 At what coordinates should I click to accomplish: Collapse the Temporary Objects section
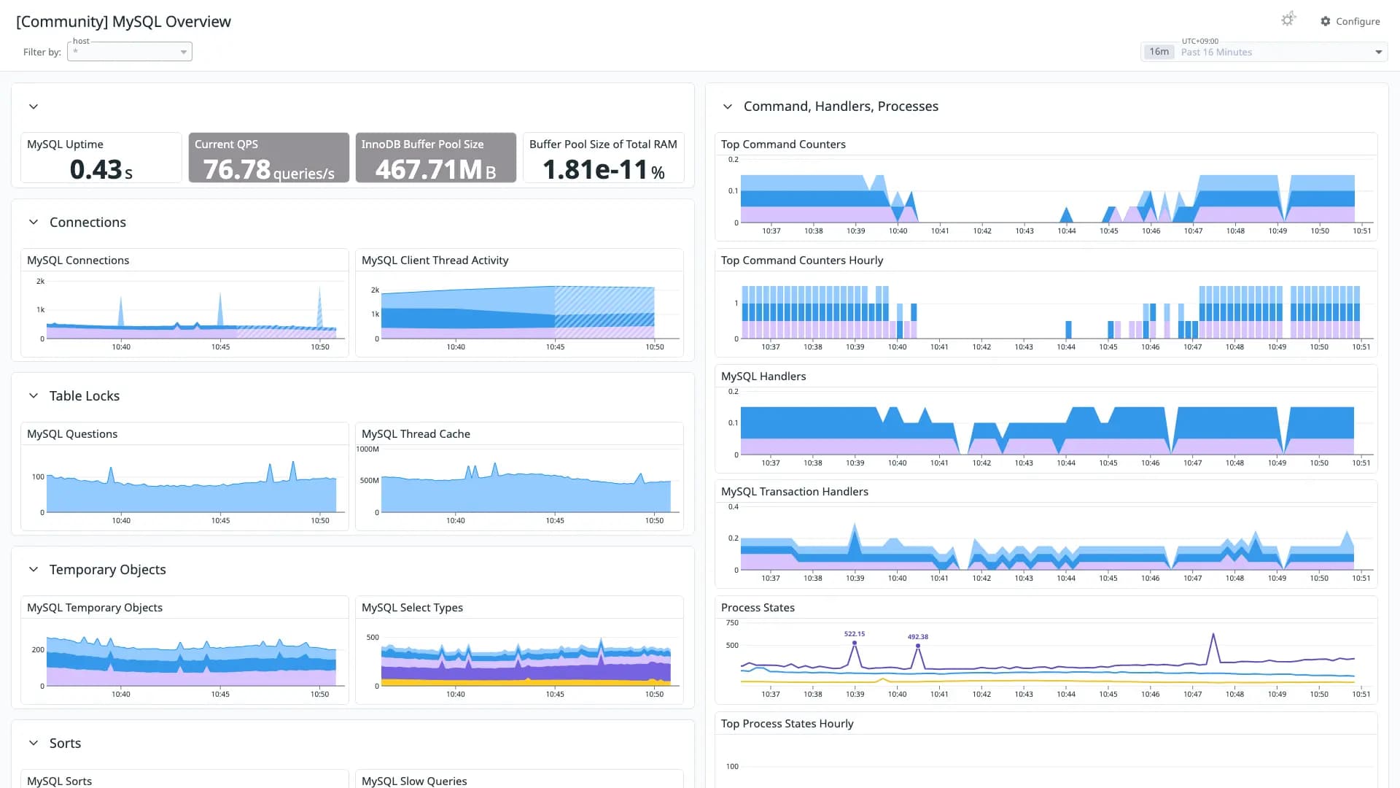(34, 569)
